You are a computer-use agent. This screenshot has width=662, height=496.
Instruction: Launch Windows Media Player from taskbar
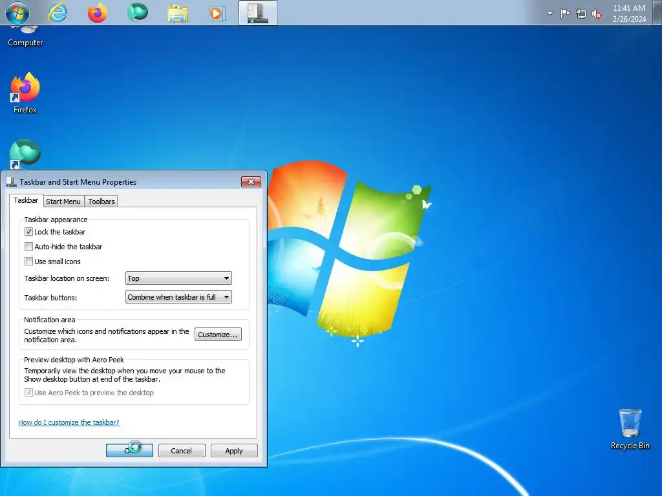click(x=217, y=13)
